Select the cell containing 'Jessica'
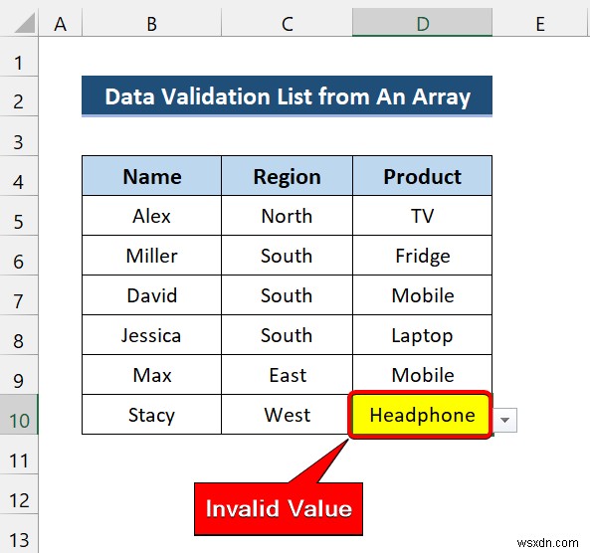590x553 pixels. point(151,335)
